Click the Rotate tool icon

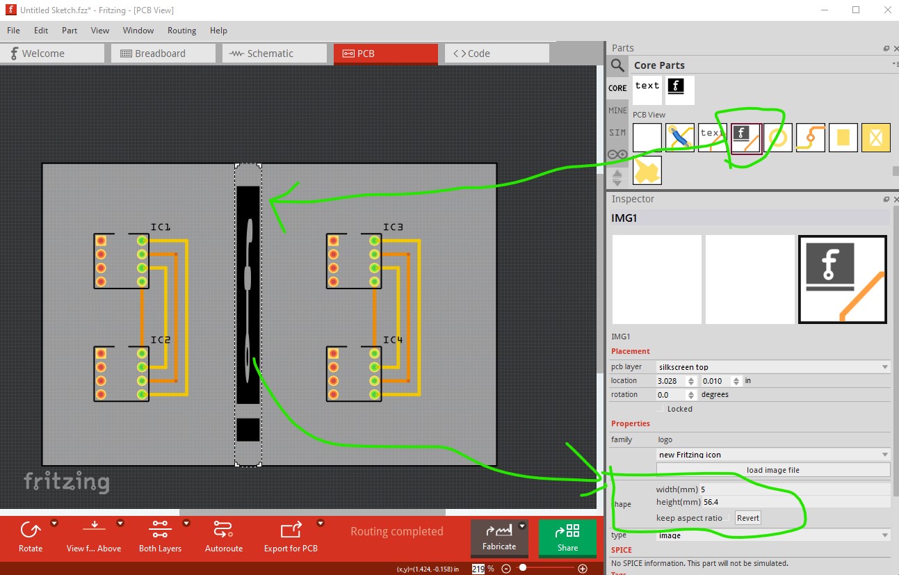(31, 531)
